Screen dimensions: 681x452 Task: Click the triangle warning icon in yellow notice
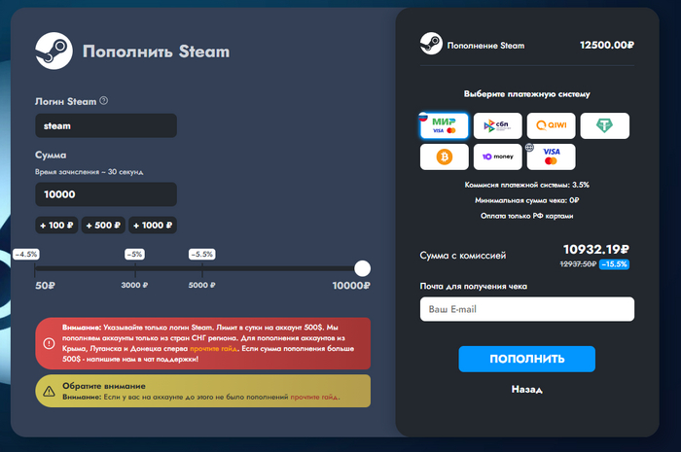click(49, 392)
